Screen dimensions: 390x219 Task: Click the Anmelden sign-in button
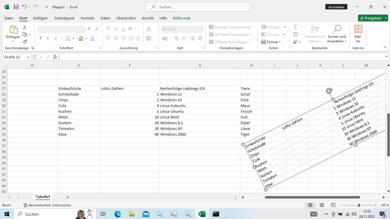tap(336, 7)
